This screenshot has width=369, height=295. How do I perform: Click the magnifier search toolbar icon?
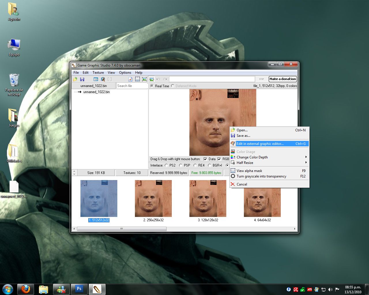pos(103,79)
